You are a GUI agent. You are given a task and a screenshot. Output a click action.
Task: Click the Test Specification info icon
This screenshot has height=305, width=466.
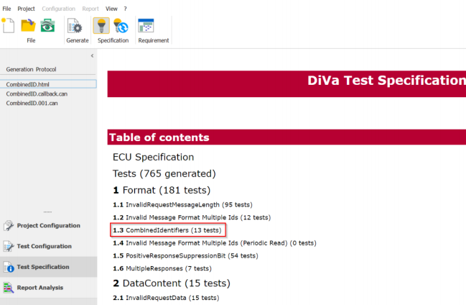coord(9,267)
